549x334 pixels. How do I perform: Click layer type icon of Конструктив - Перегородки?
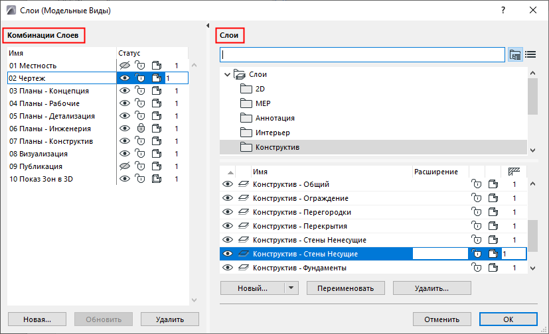coord(244,213)
